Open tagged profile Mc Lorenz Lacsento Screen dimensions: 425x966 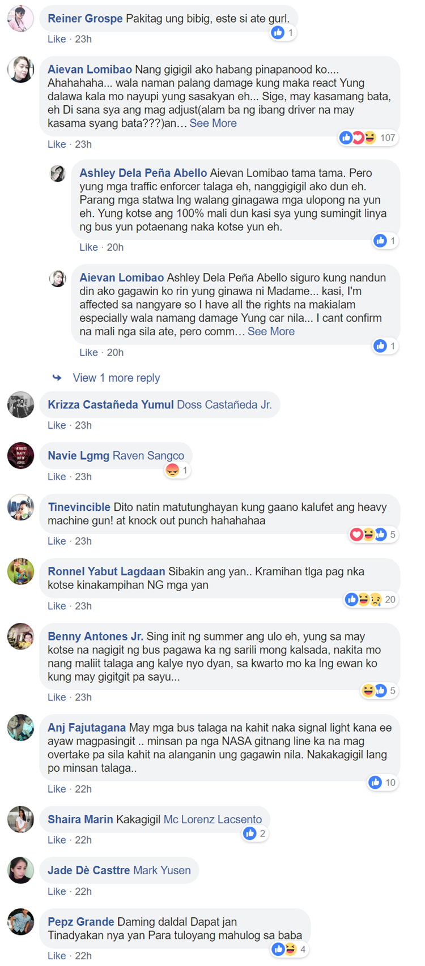coord(212,819)
